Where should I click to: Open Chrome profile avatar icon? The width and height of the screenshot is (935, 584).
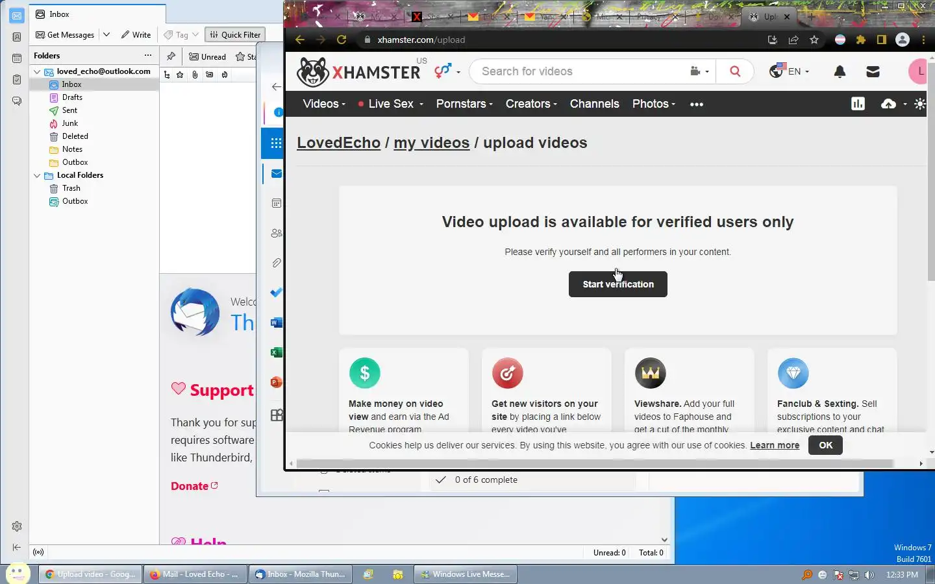click(903, 40)
